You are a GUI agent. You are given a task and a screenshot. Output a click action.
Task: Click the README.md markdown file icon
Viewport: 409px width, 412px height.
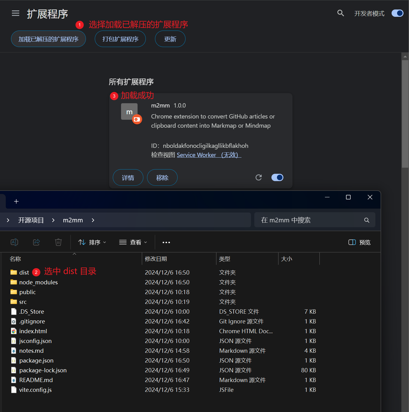[14, 380]
